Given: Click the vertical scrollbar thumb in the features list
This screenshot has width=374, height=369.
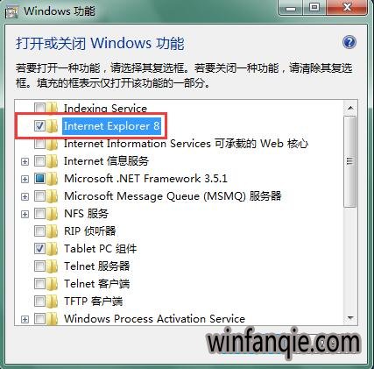Looking at the screenshot, I should pos(350,161).
